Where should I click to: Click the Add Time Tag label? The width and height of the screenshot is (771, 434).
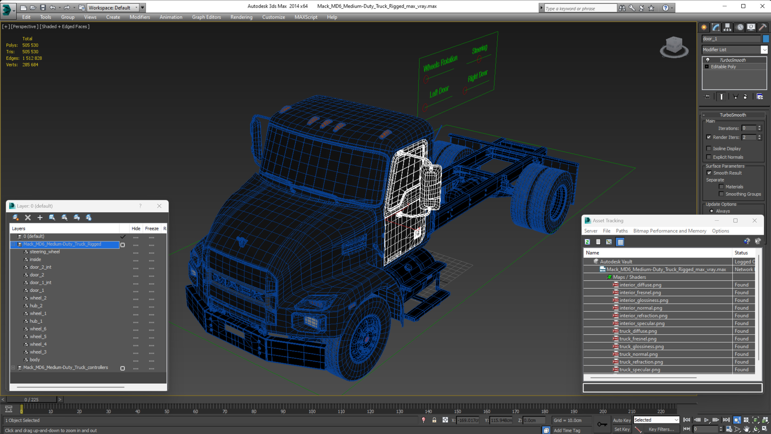567,430
